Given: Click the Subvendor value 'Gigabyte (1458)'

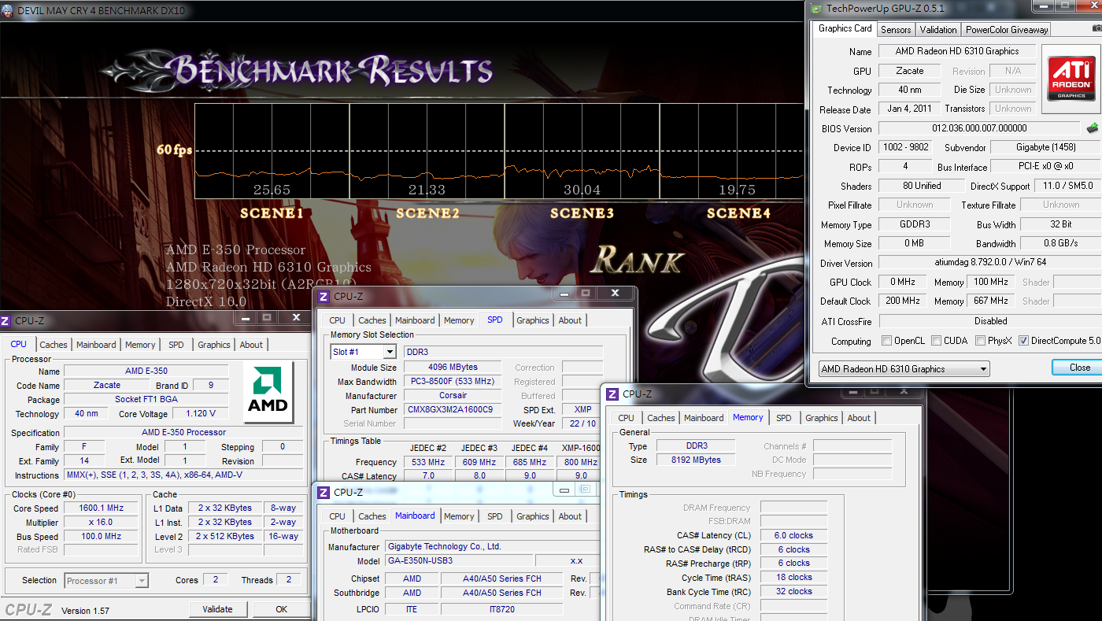Looking at the screenshot, I should [1045, 147].
